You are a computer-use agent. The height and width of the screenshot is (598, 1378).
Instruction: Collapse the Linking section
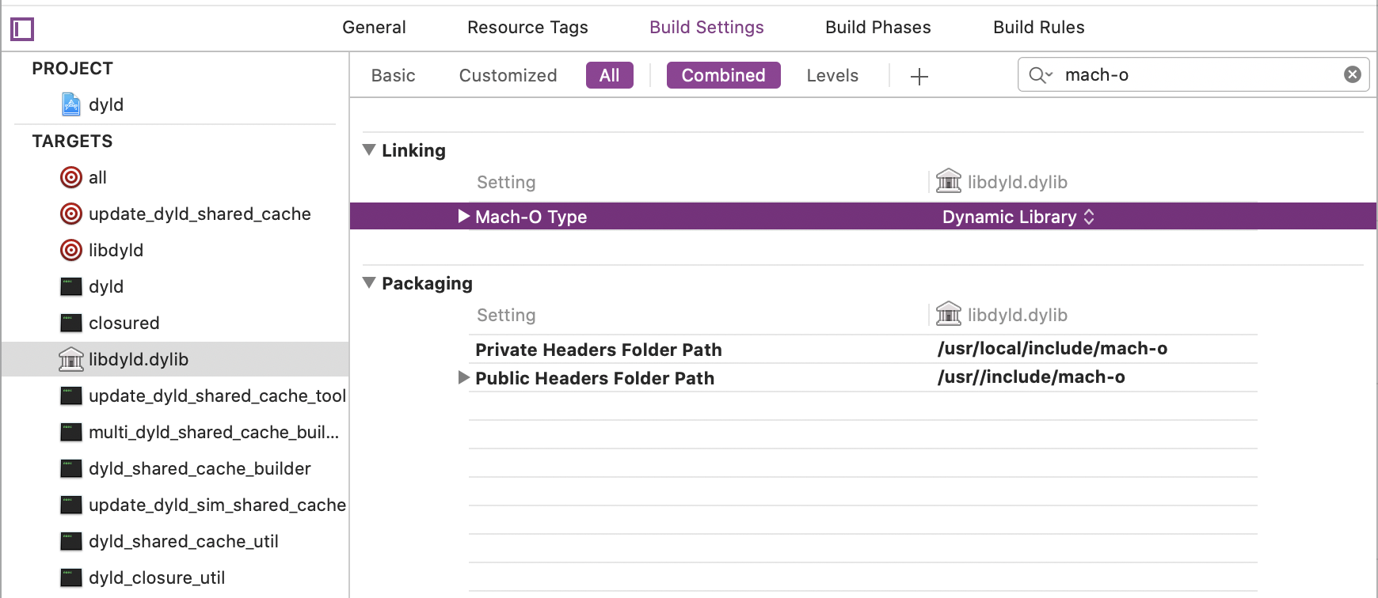369,149
